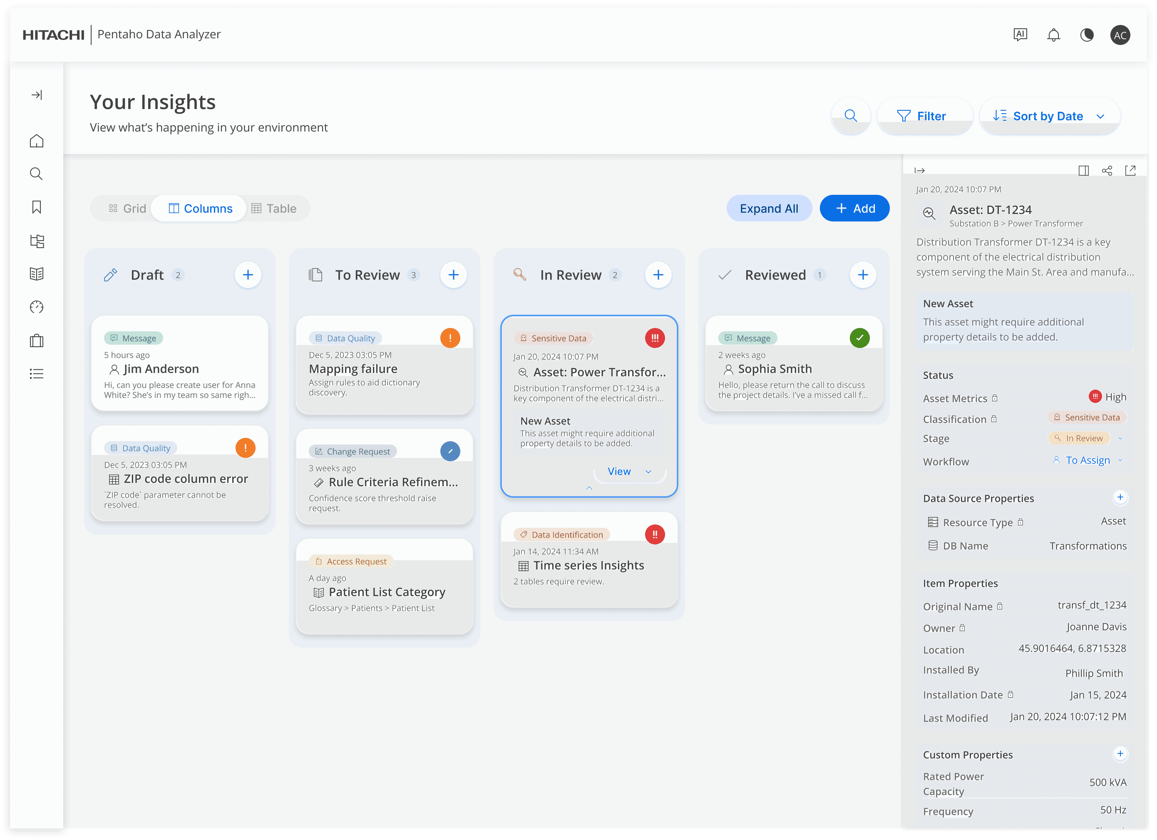The width and height of the screenshot is (1157, 840).
Task: Expand the left sidebar navigation
Action: 37,95
